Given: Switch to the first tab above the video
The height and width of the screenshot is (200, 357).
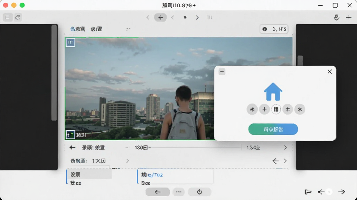Looking at the screenshot, I should [x=78, y=29].
